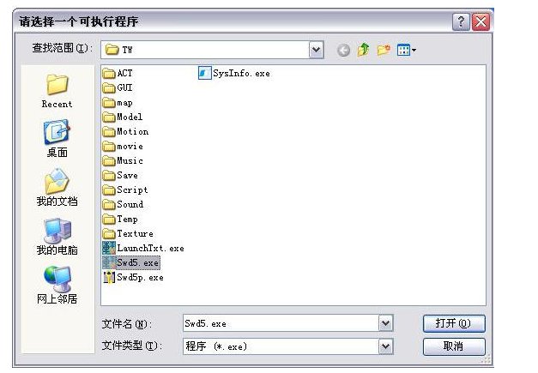Click the 查找范围 combo box showing TW
The width and height of the screenshot is (538, 373).
212,50
